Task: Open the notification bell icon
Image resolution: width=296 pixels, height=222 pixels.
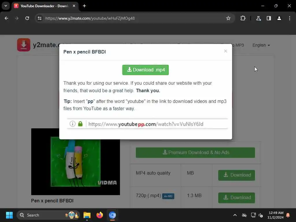Action: click(288, 215)
